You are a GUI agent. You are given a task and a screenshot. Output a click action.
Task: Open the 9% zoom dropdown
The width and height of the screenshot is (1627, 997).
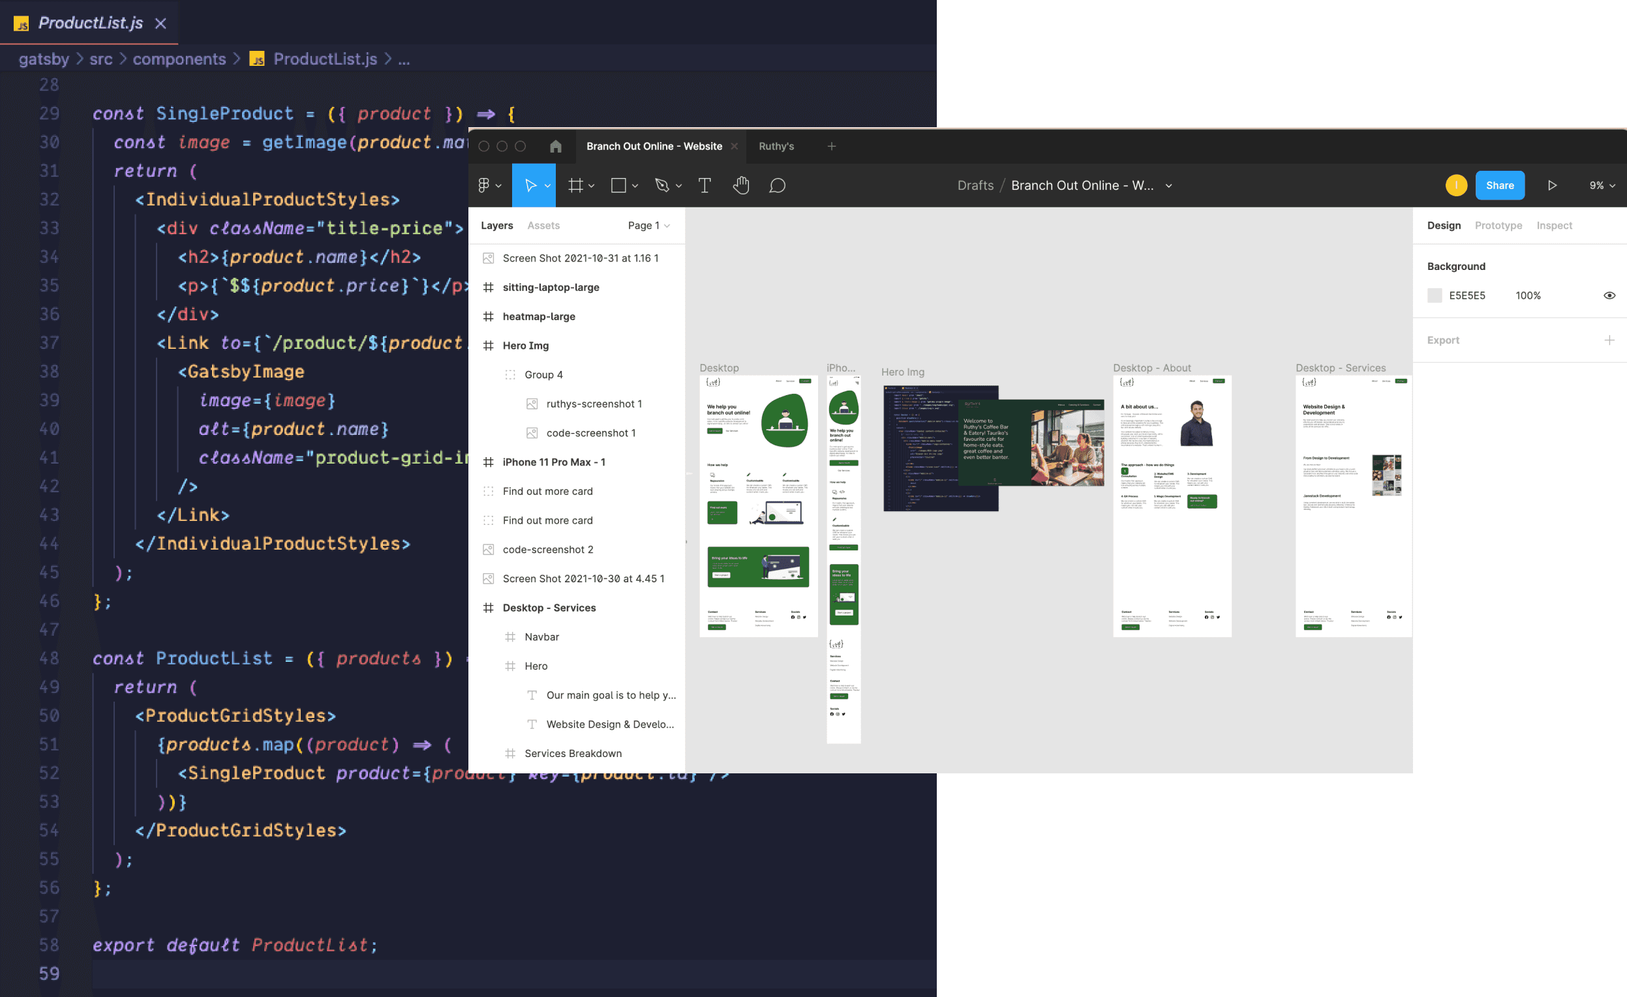click(1602, 185)
